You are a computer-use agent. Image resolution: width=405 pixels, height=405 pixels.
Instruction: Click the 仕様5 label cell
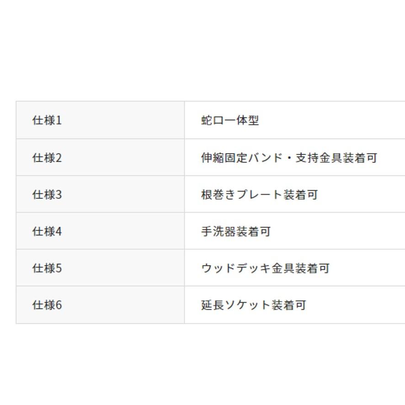coord(47,268)
